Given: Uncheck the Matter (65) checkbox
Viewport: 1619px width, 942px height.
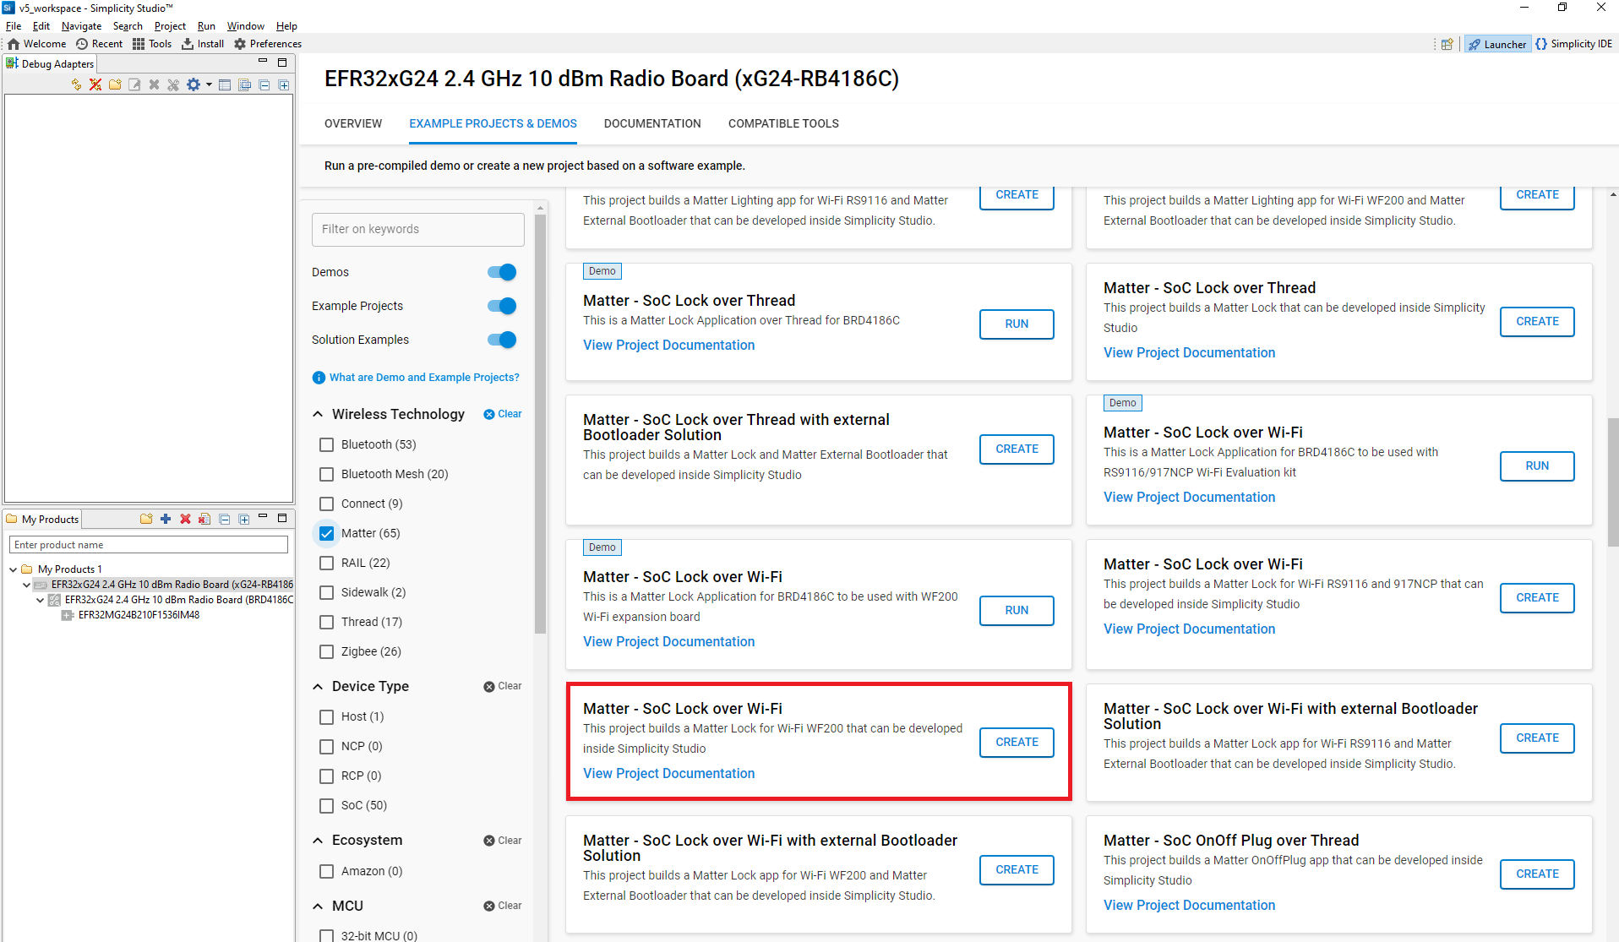Looking at the screenshot, I should click(x=326, y=533).
